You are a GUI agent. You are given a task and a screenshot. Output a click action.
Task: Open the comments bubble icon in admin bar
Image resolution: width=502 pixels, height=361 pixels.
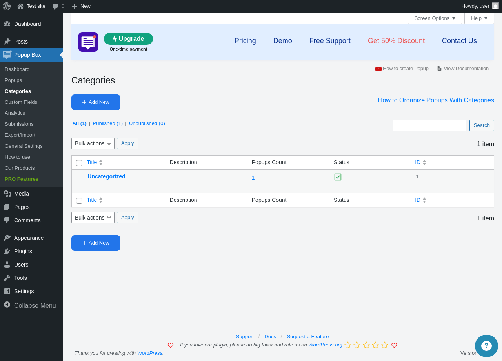(55, 6)
